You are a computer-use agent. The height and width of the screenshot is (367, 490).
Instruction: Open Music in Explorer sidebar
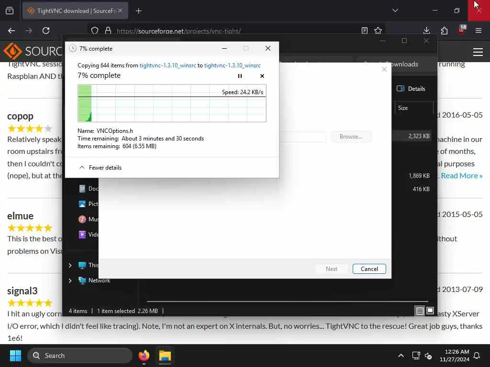(89, 219)
